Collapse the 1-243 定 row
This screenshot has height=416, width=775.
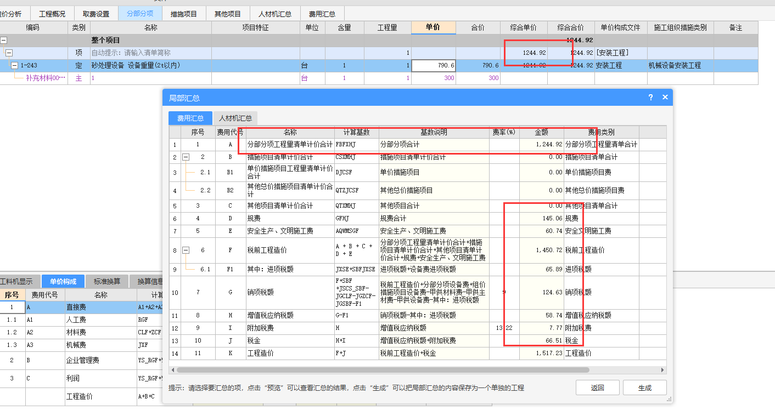pyautogui.click(x=14, y=65)
